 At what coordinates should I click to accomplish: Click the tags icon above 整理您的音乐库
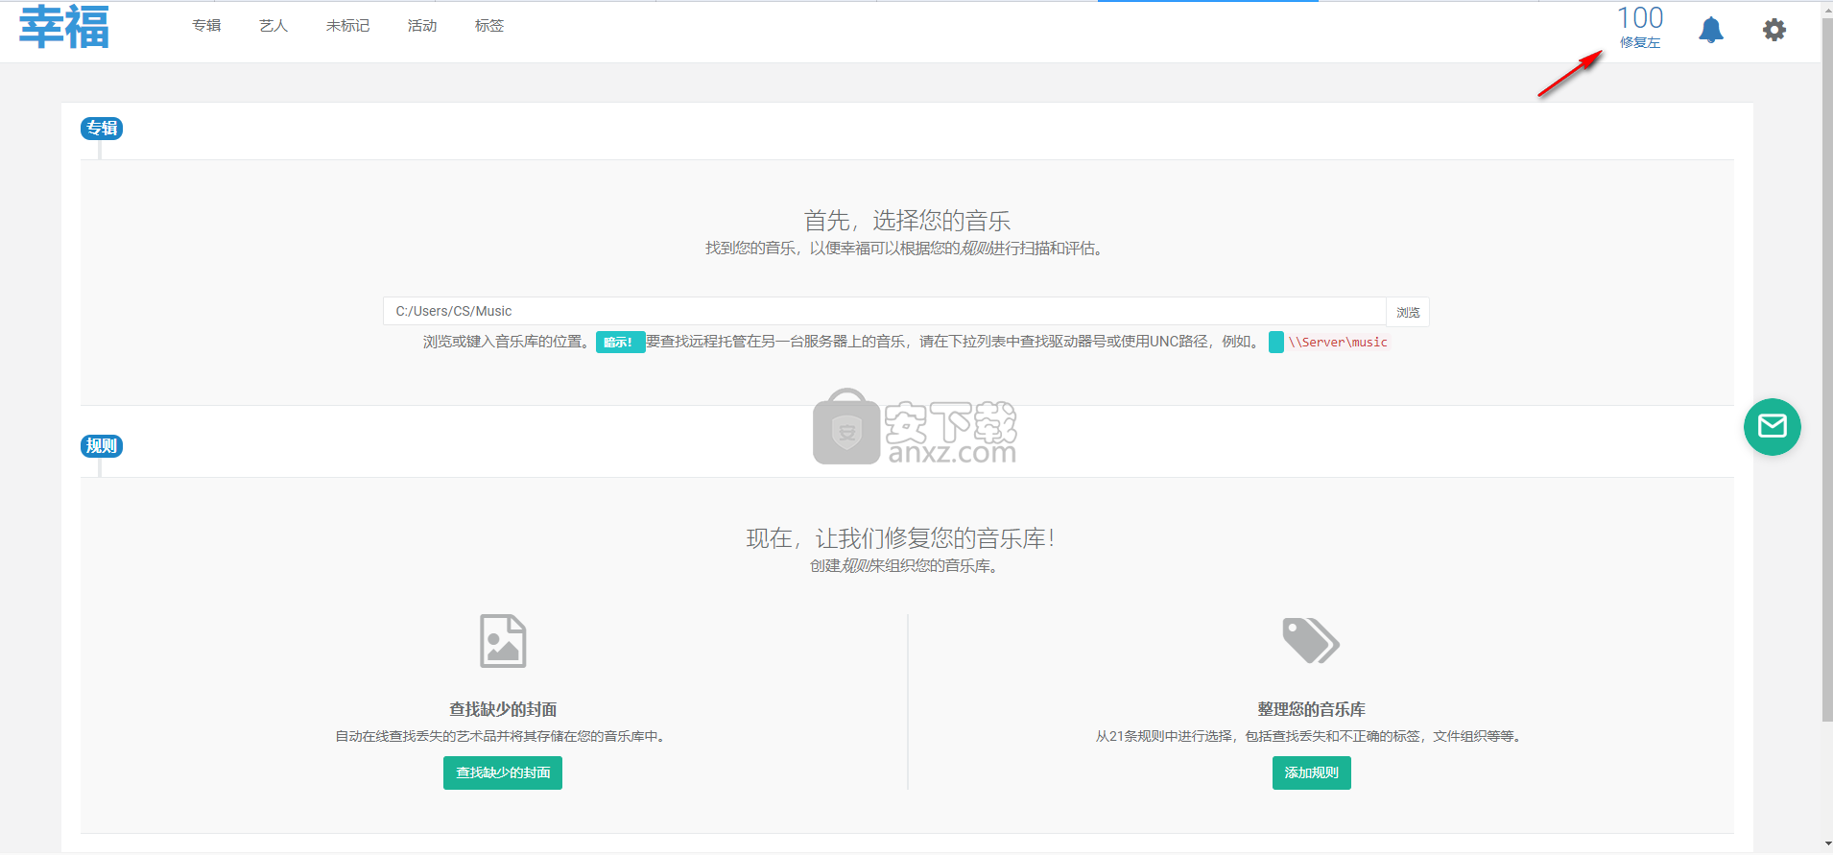tap(1311, 640)
